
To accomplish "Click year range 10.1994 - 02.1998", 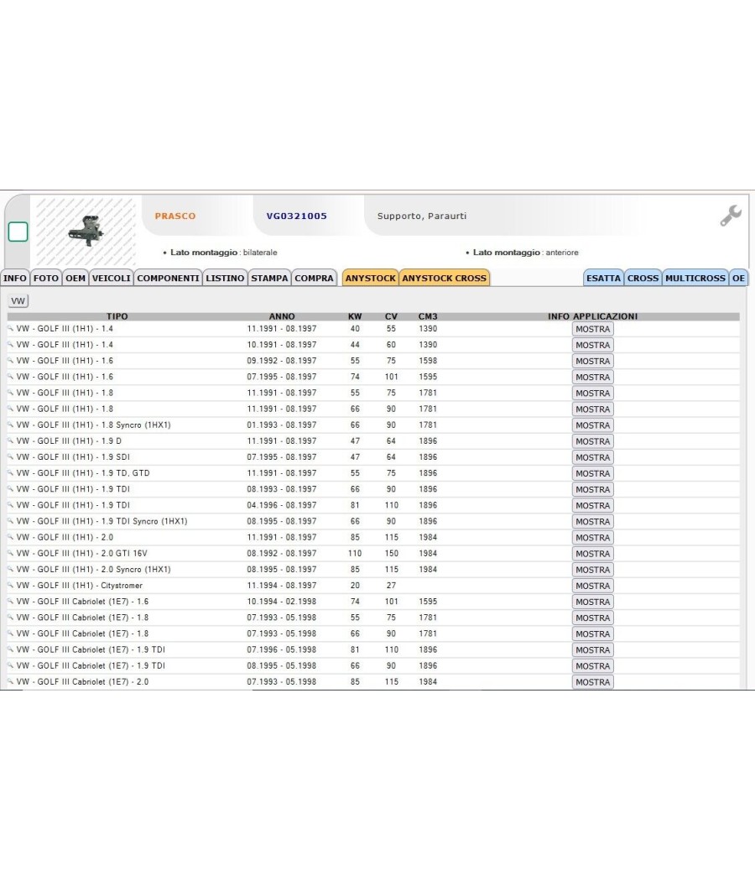I will pos(281,602).
